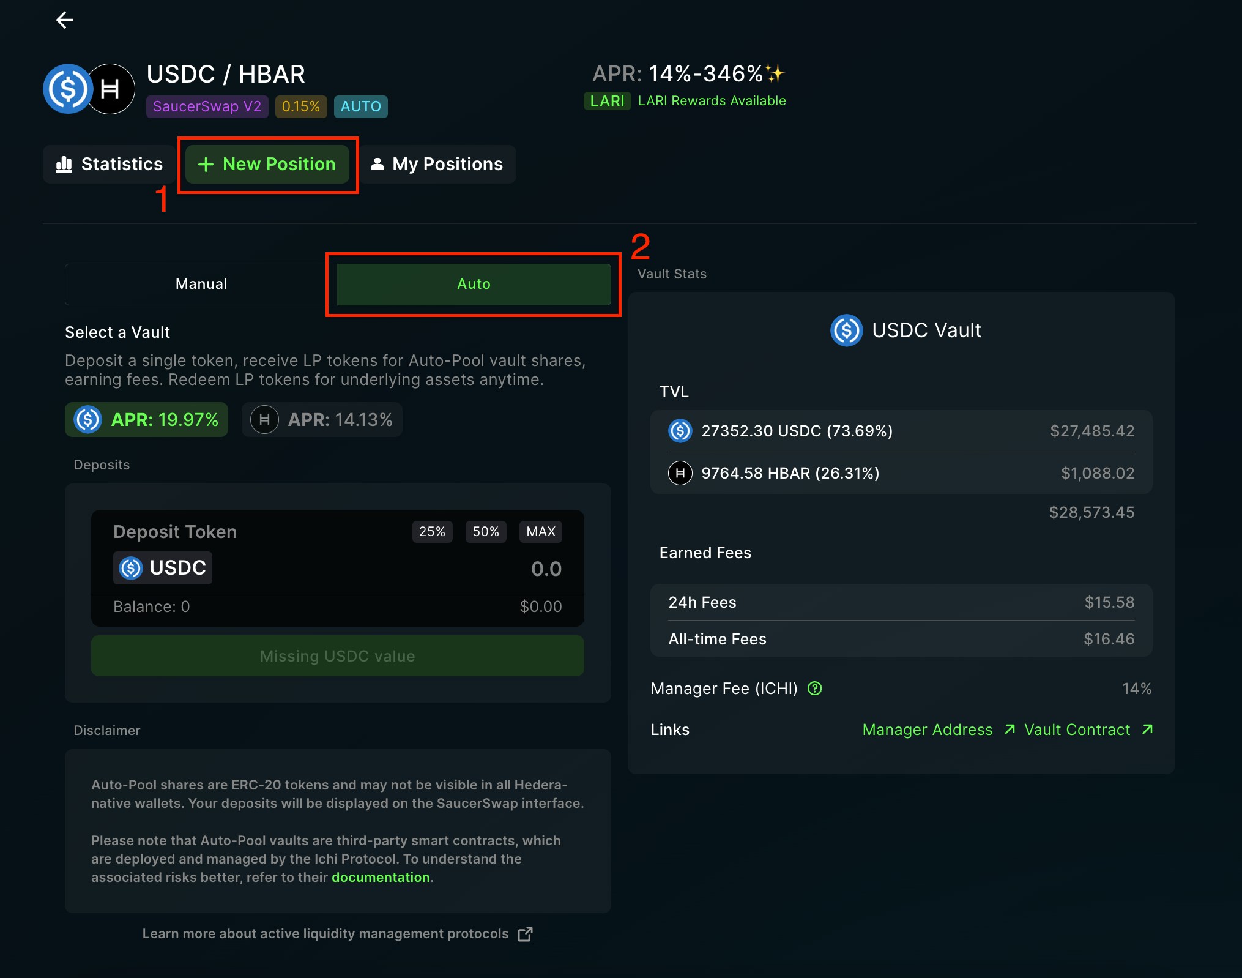The height and width of the screenshot is (978, 1242).
Task: Click the USDC coin icon in TVL row
Action: point(680,431)
